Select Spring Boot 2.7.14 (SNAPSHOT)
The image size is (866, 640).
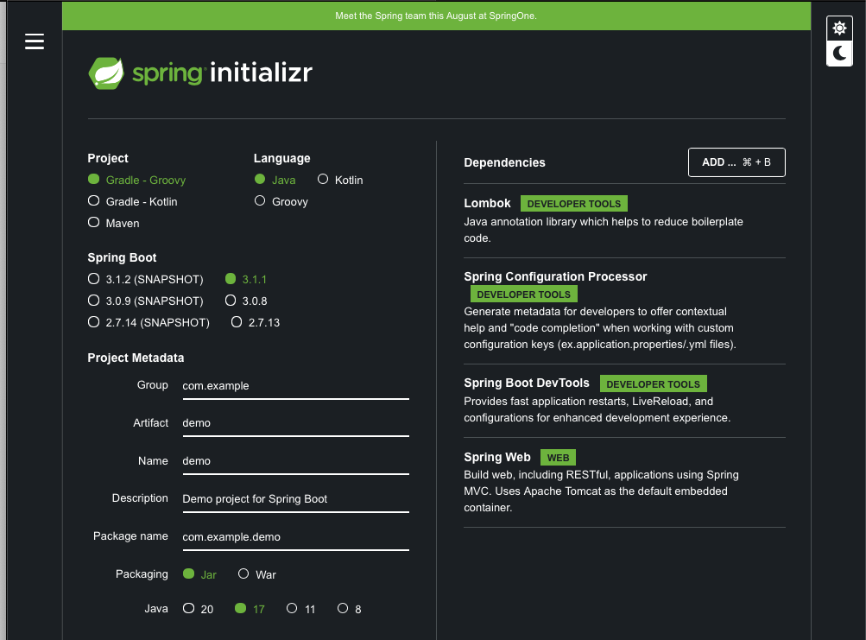point(149,323)
